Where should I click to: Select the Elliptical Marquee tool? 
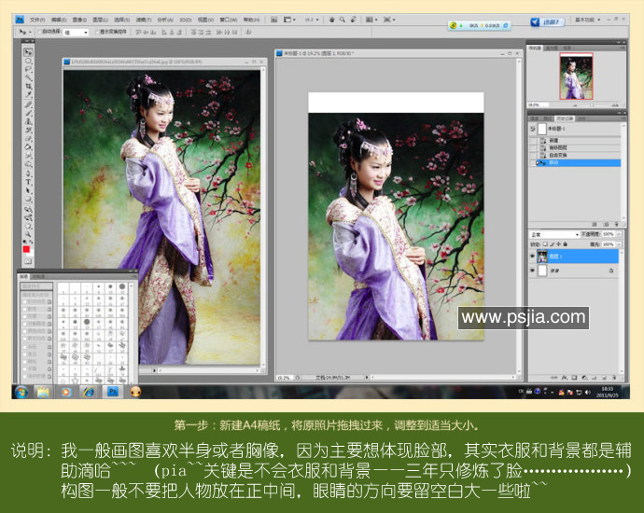click(28, 61)
